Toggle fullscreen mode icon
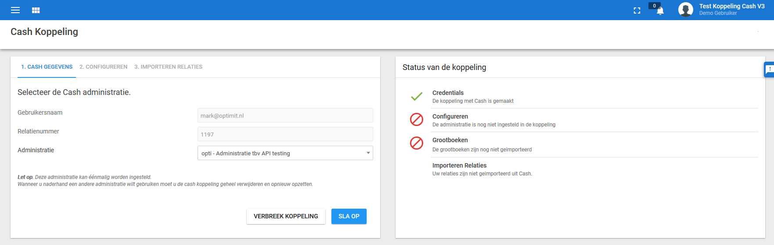Image resolution: width=774 pixels, height=245 pixels. coord(637,10)
